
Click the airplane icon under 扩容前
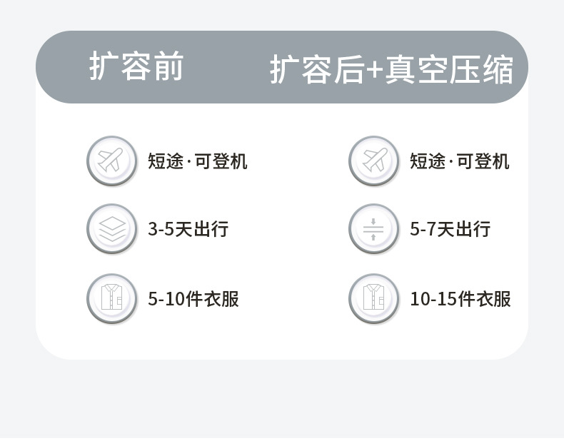pos(111,161)
